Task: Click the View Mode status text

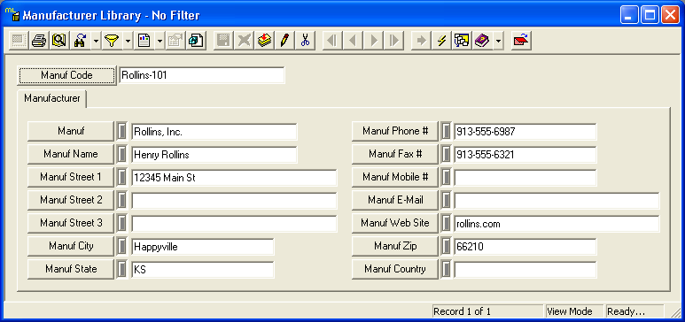Action: pyautogui.click(x=570, y=311)
